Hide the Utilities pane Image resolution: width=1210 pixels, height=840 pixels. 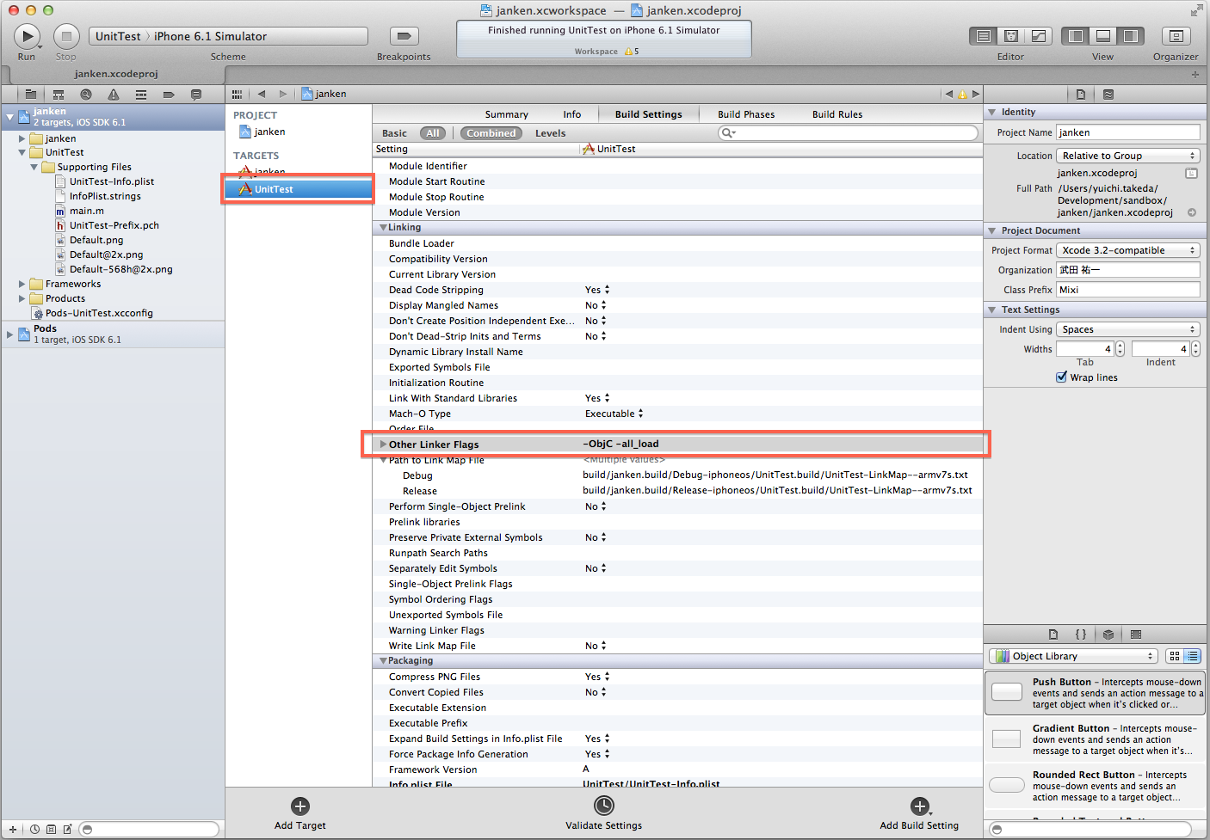click(1130, 36)
